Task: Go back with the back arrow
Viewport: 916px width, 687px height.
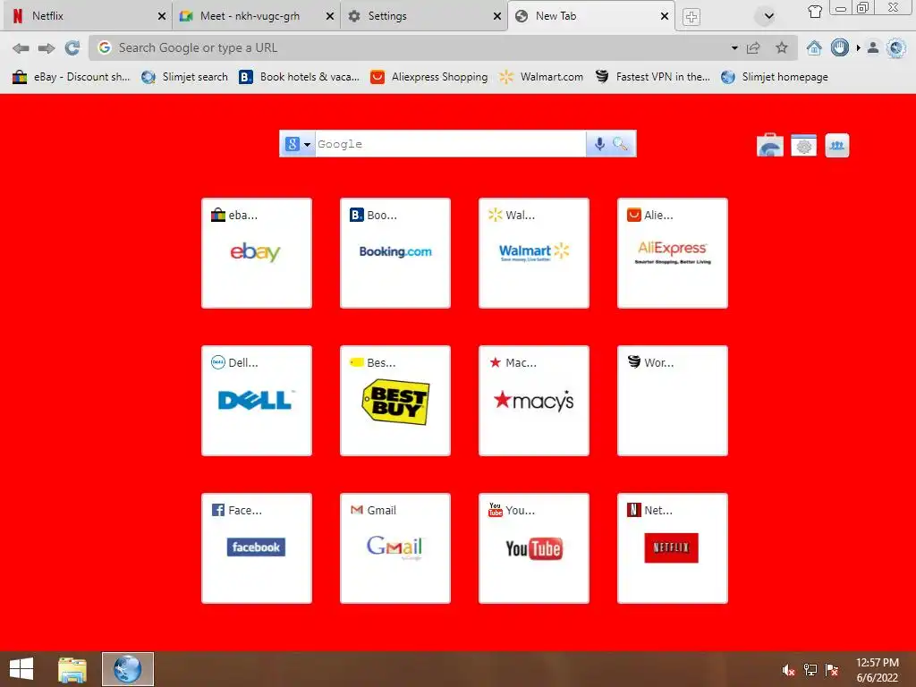Action: pos(21,48)
